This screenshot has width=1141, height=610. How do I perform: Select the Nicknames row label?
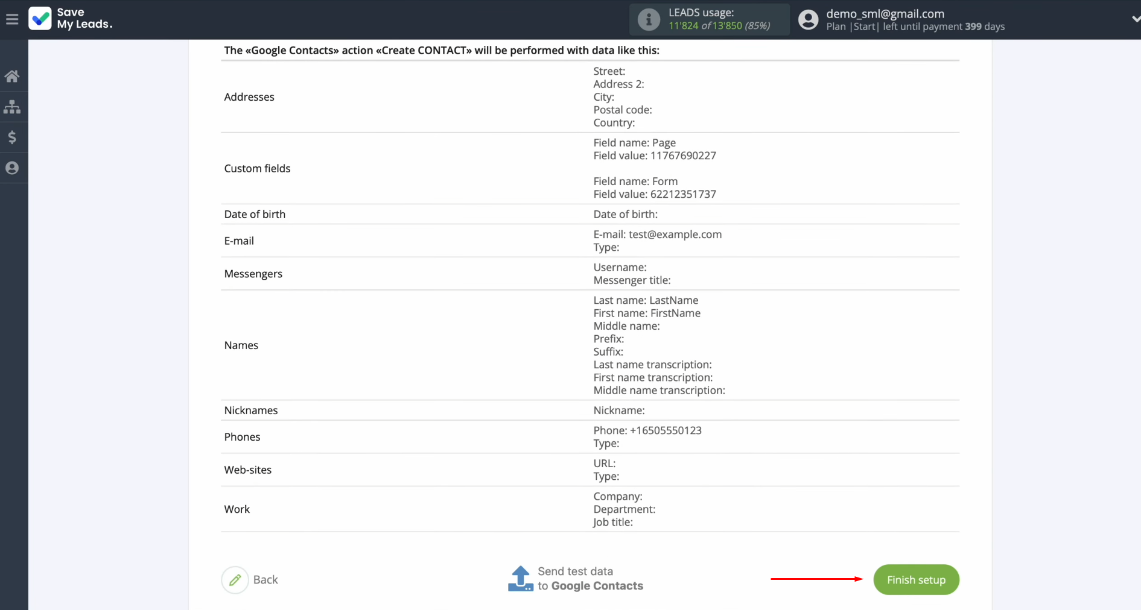tap(251, 410)
